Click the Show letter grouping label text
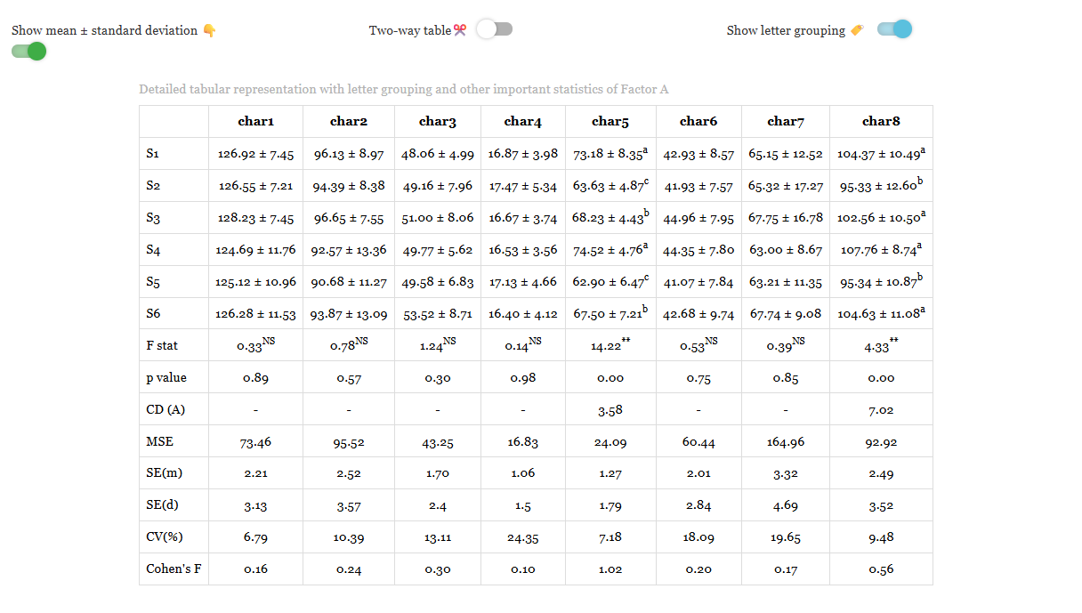This screenshot has height=613, width=1082. (x=786, y=30)
